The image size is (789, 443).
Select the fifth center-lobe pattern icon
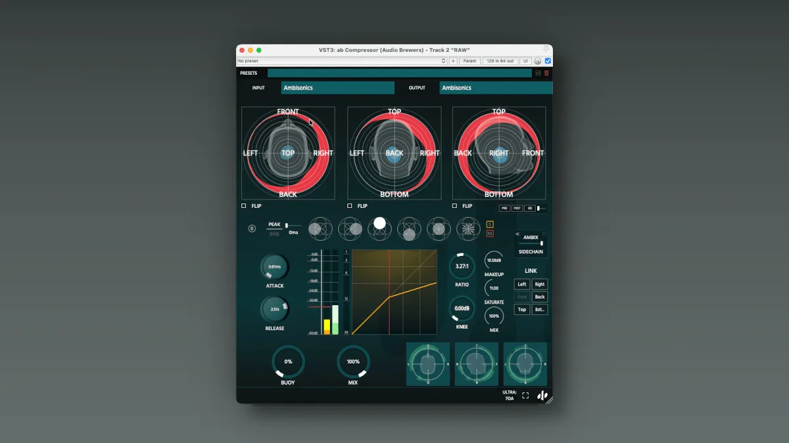pos(439,228)
